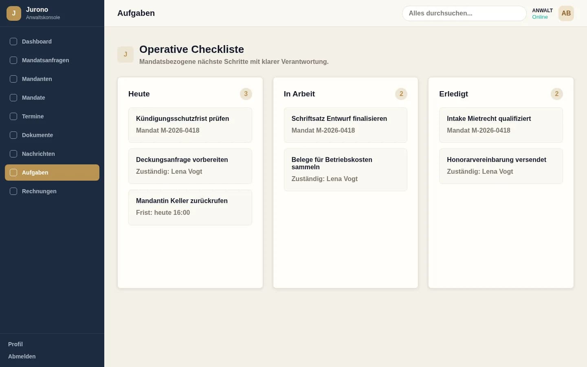
Task: Focus the Alles durchsuchen search field
Action: click(x=464, y=13)
